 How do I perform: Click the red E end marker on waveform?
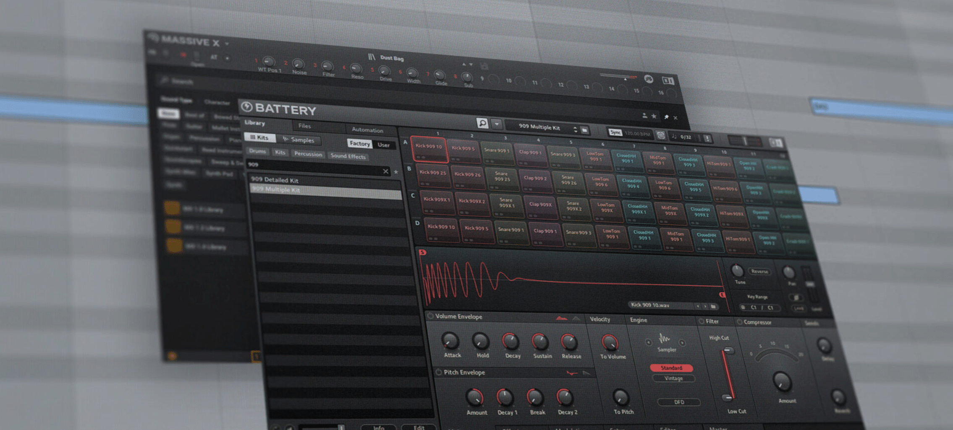[722, 295]
